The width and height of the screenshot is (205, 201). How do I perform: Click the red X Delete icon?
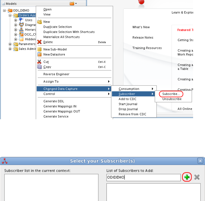39,42
